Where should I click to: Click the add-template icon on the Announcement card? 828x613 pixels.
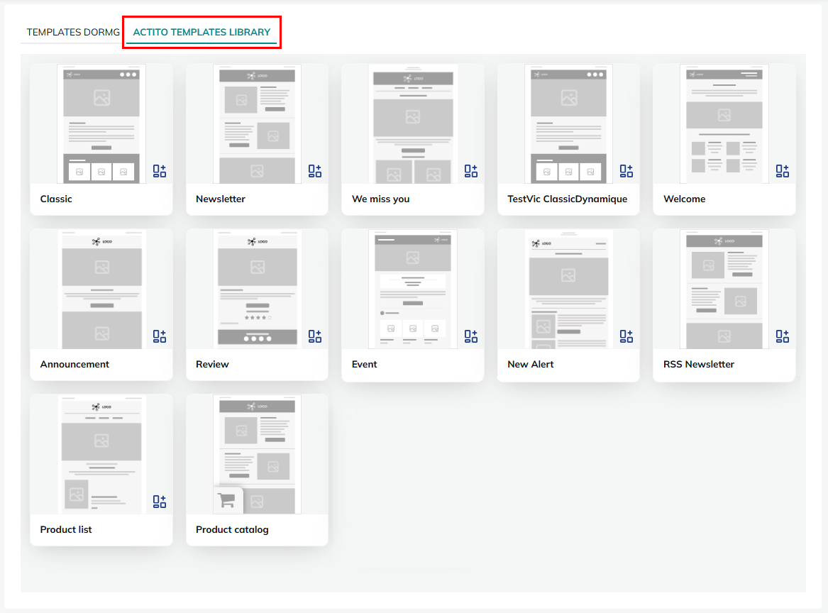tap(160, 336)
